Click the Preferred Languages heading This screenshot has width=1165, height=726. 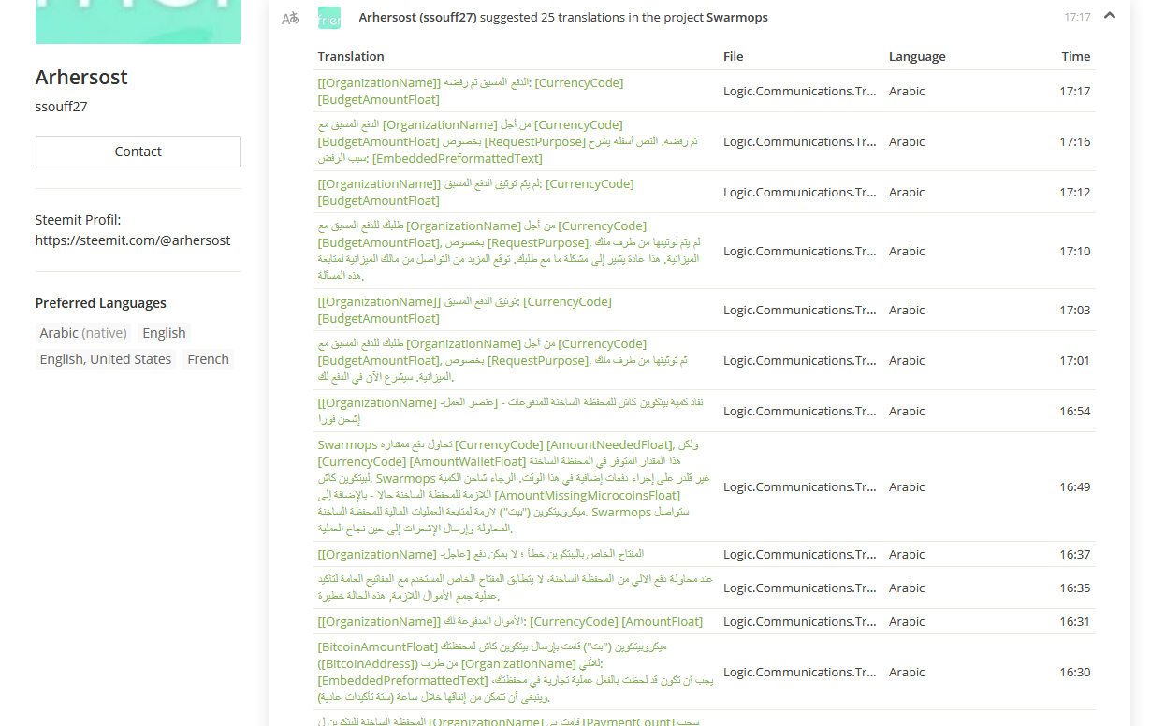coord(101,303)
